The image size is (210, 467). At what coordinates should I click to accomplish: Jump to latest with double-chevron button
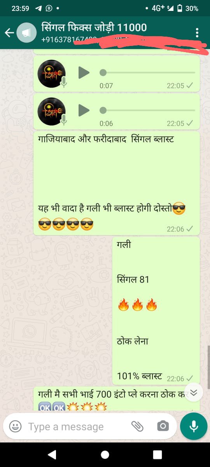[194, 393]
